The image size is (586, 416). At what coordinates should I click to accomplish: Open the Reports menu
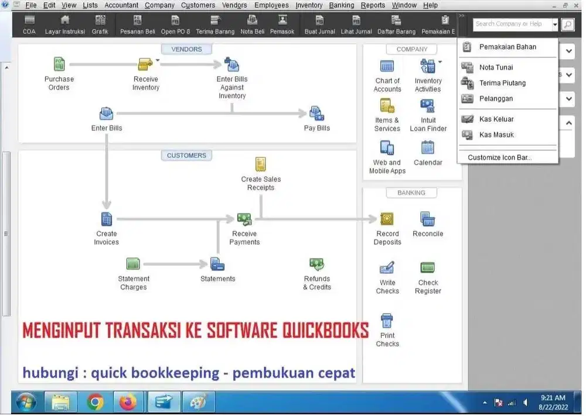[x=373, y=5]
